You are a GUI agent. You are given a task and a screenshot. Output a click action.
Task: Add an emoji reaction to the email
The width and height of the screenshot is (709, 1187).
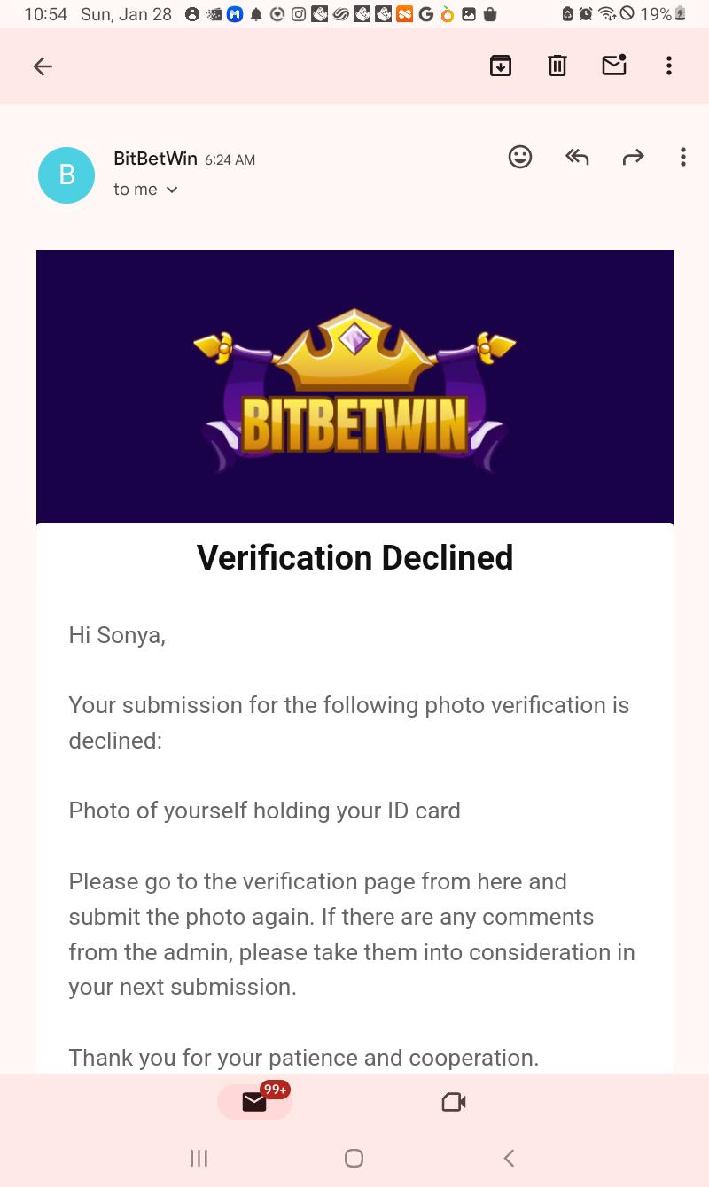click(x=520, y=157)
